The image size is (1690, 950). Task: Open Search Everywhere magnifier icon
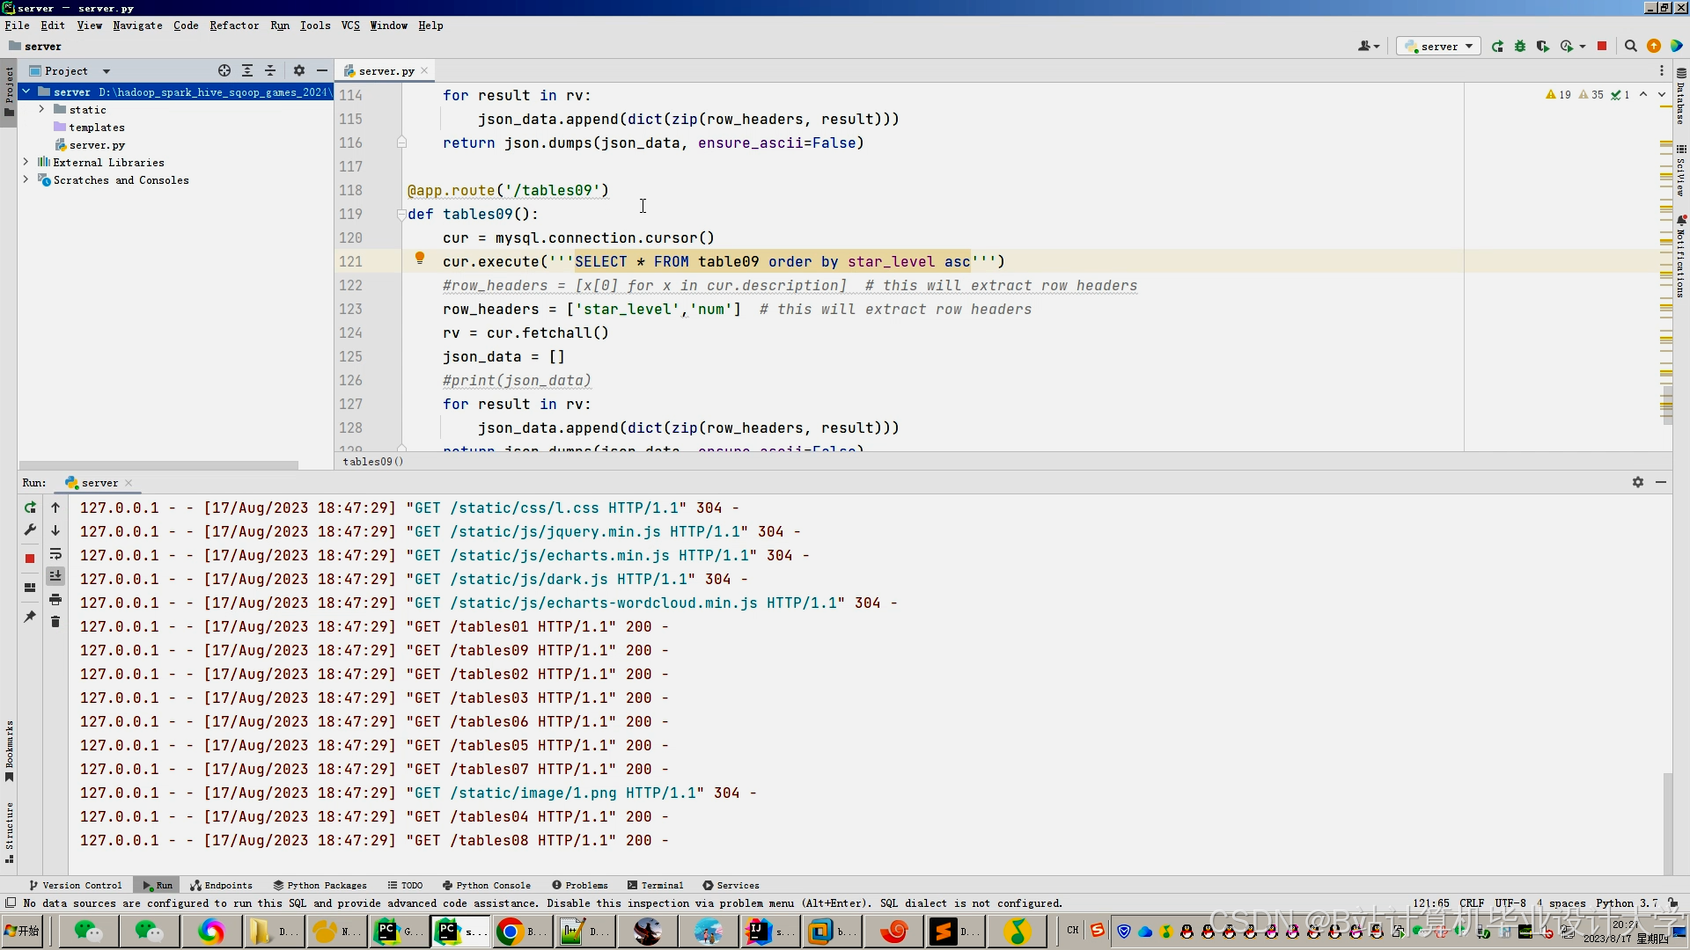point(1630,47)
